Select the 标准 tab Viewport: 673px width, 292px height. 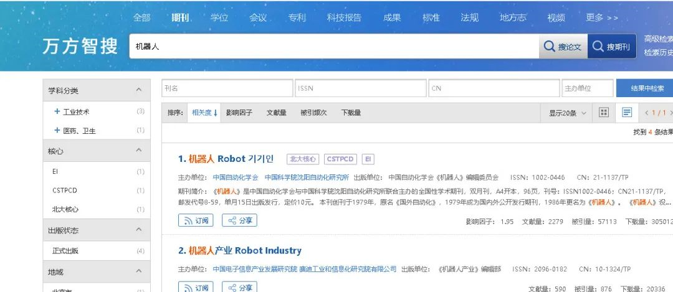(x=431, y=17)
